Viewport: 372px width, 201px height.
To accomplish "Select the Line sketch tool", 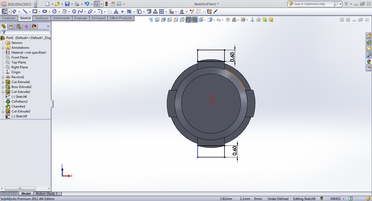I will point(25,11).
